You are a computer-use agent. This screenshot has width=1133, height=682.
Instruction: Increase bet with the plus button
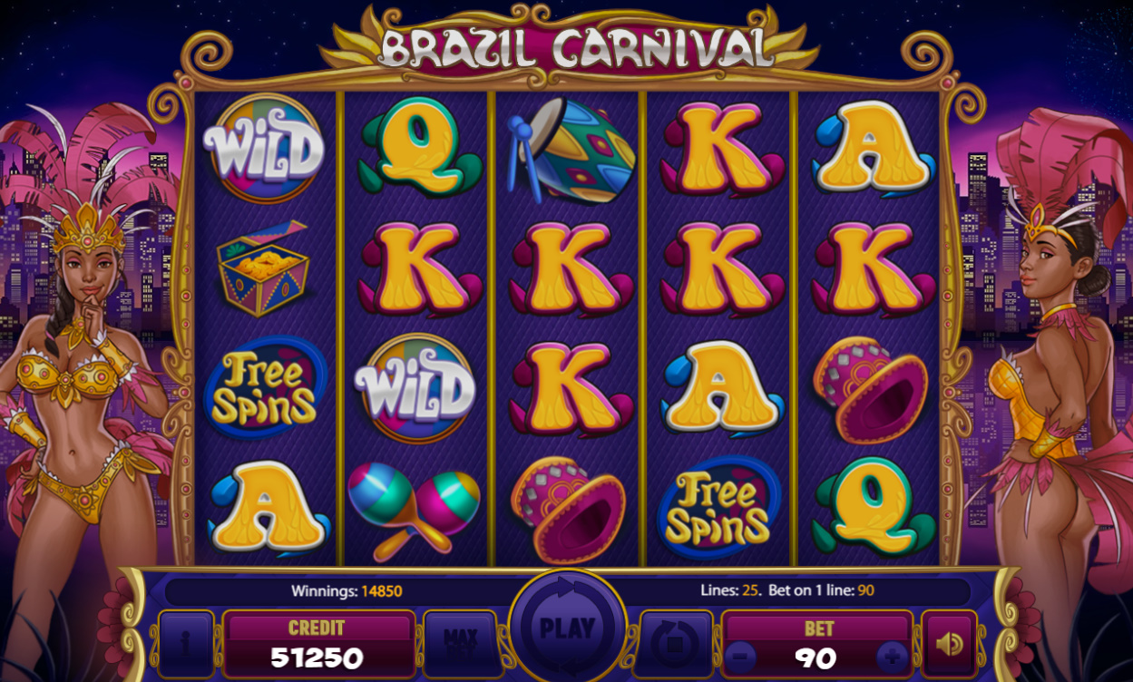[x=892, y=656]
